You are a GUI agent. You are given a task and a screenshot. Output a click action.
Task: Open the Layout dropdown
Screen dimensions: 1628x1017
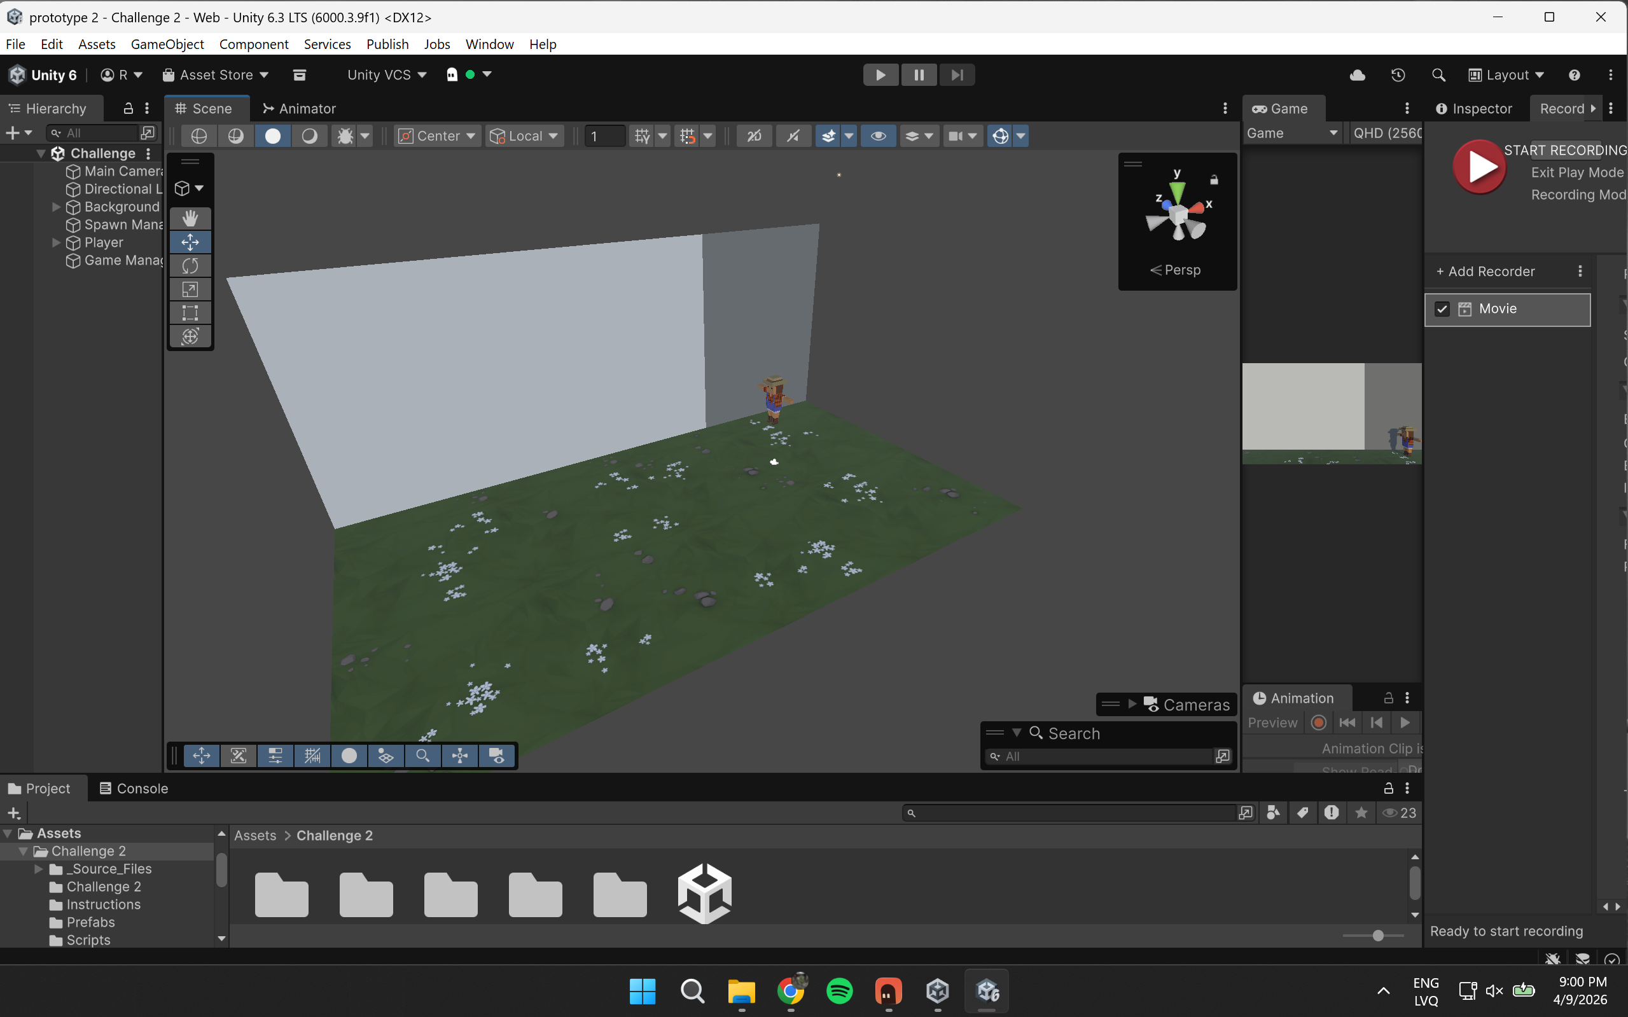[1506, 74]
